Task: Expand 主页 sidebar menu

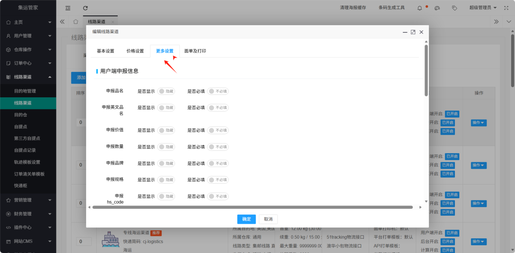Action: click(x=28, y=22)
